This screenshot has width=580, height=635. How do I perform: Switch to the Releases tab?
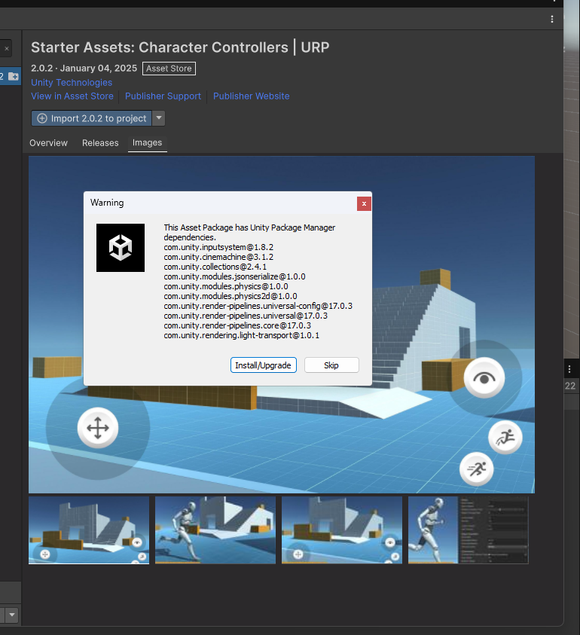(100, 143)
